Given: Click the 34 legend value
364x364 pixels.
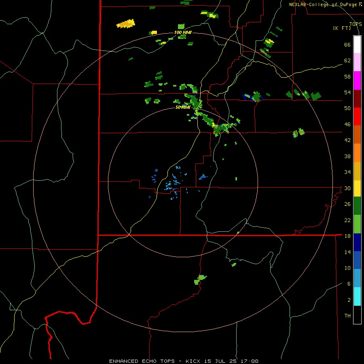Looking at the screenshot, I should [x=347, y=172].
